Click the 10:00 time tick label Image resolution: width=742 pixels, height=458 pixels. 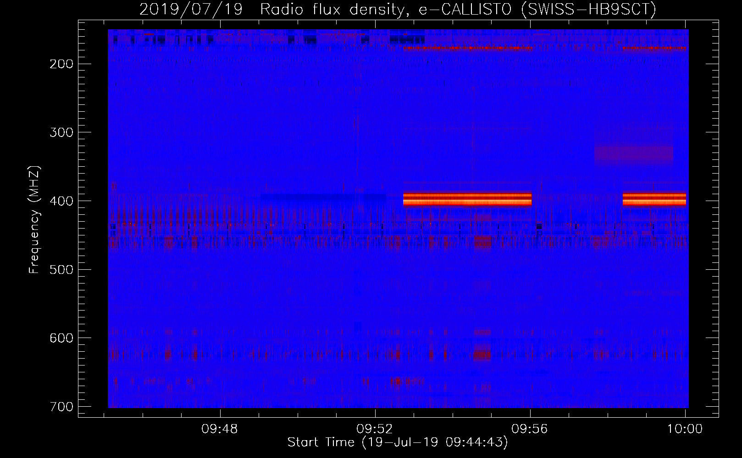tap(685, 429)
